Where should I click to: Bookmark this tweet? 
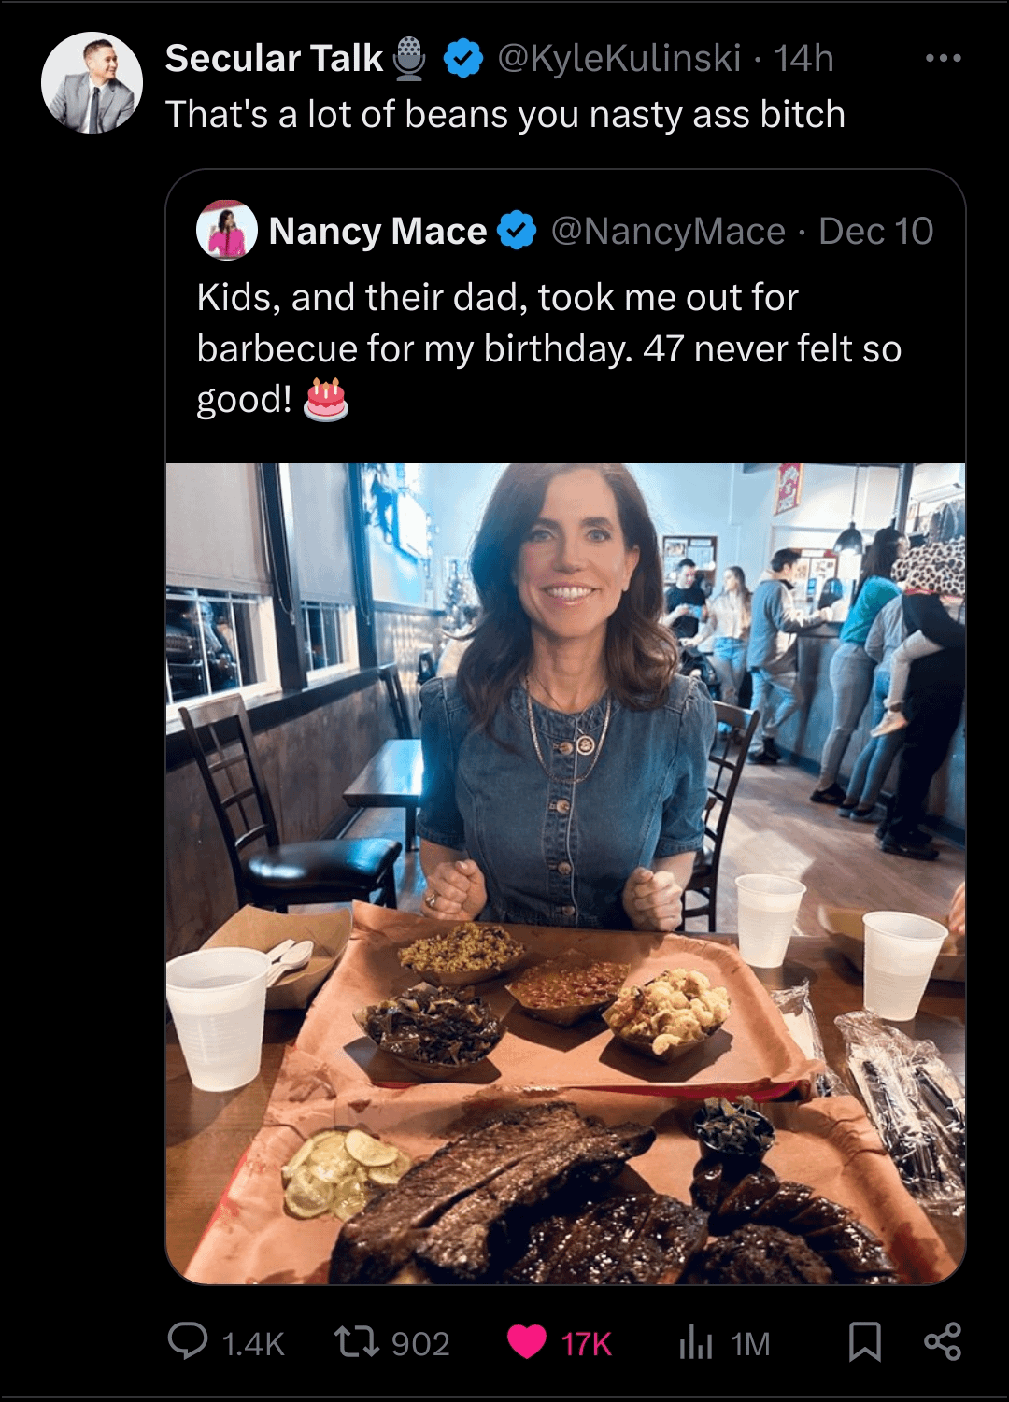pos(864,1342)
